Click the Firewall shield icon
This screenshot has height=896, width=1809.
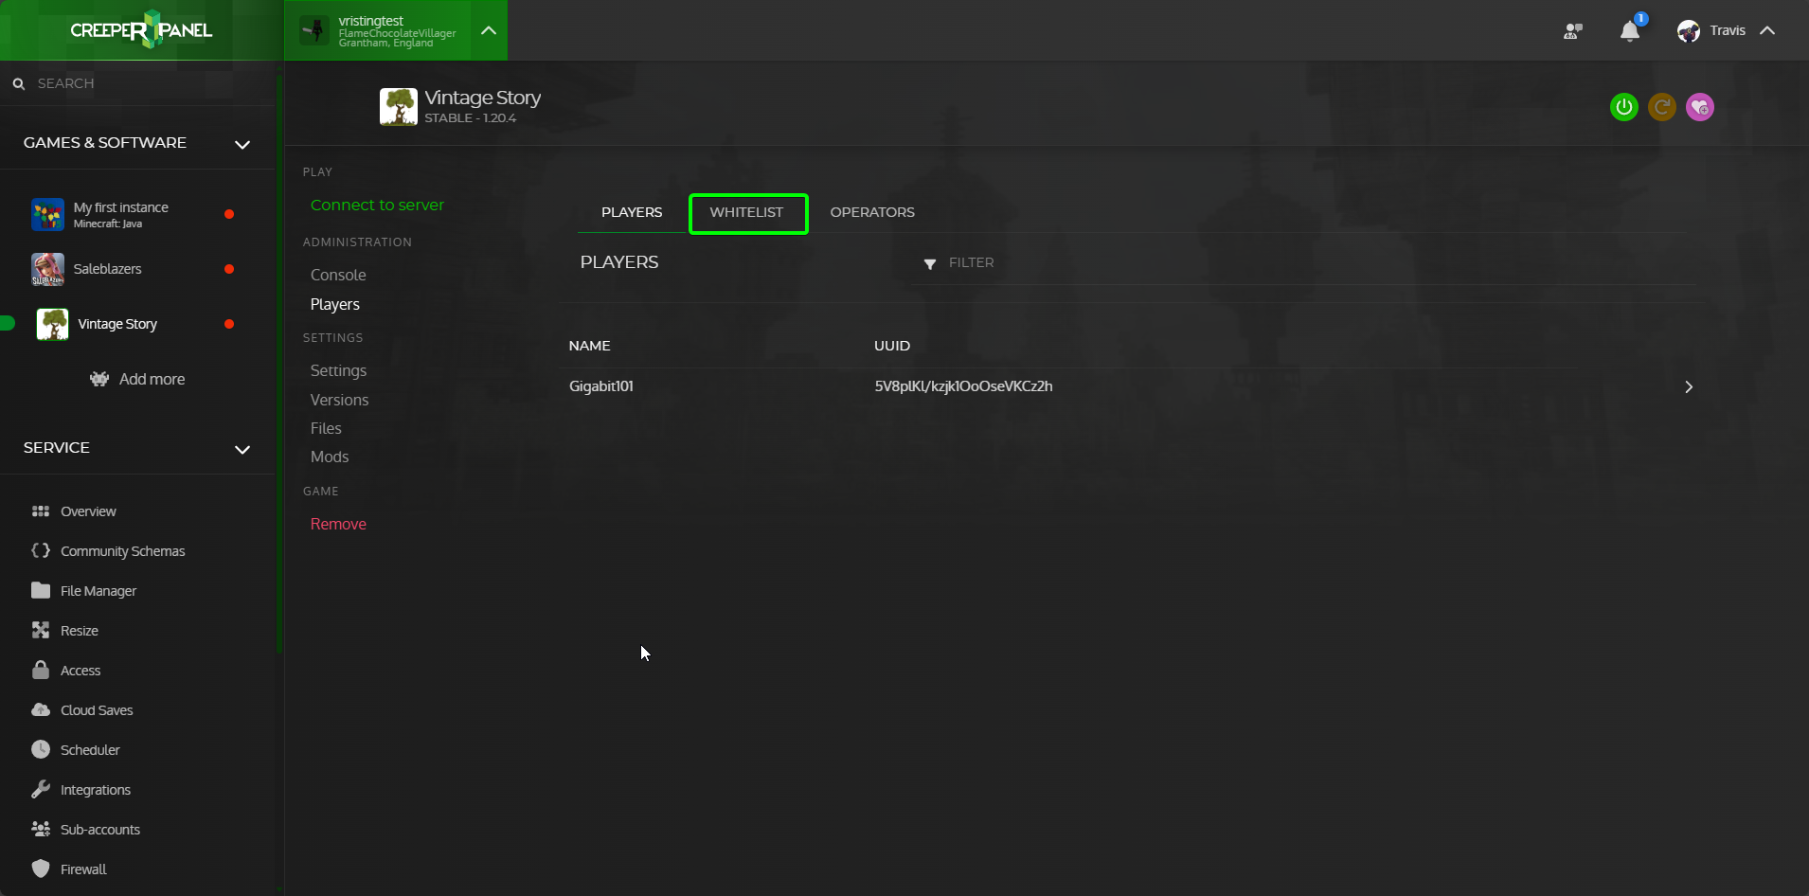tap(41, 869)
